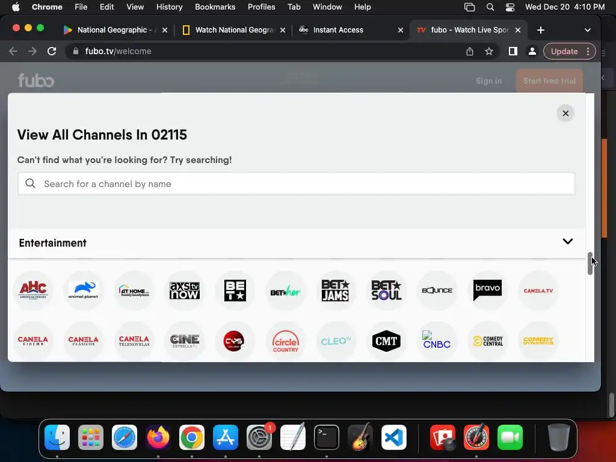This screenshot has width=616, height=462.
Task: Open the Bookmarks menu
Action: tap(215, 7)
